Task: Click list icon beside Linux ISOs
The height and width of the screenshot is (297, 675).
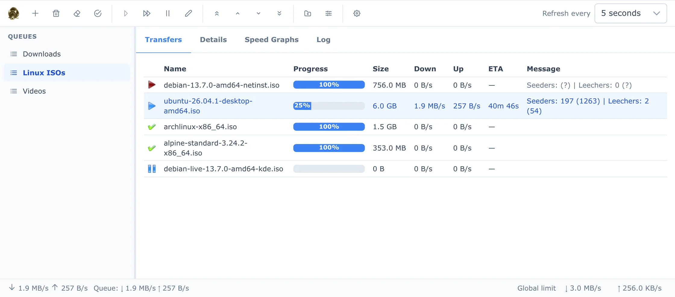Action: [x=14, y=73]
